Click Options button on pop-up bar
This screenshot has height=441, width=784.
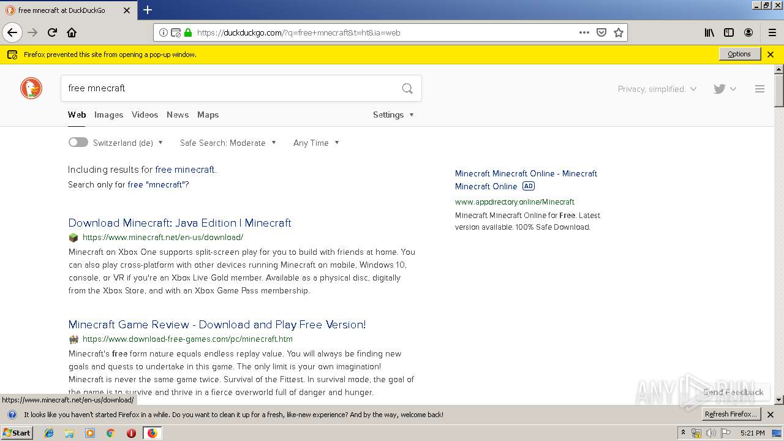pos(739,54)
